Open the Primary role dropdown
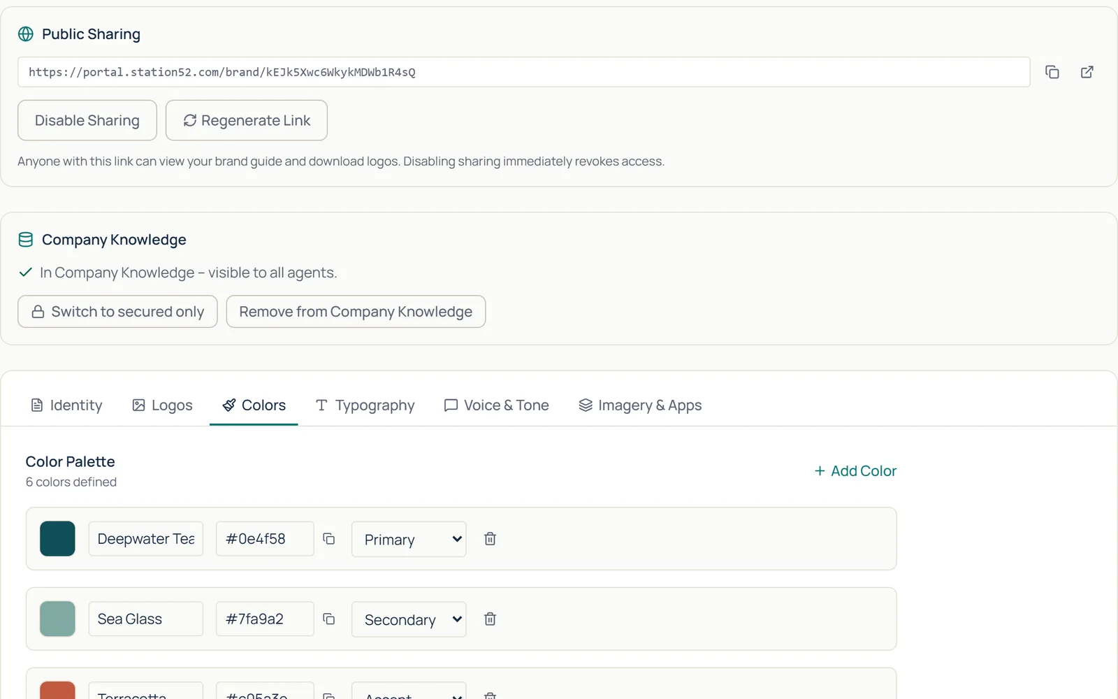This screenshot has height=699, width=1118. 409,539
